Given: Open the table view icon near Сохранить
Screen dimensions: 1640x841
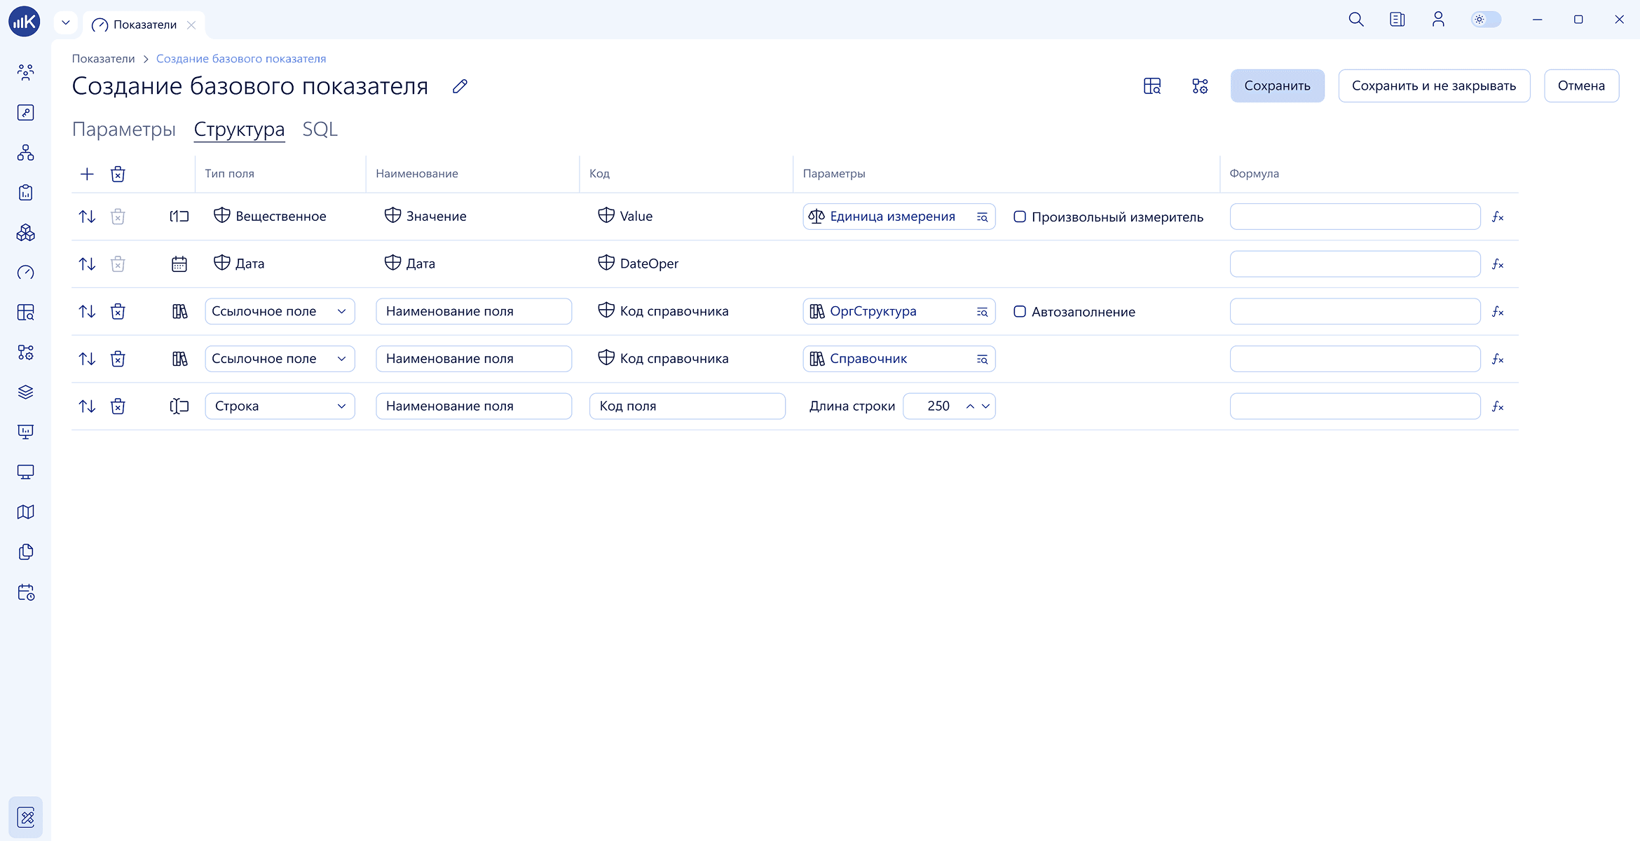Looking at the screenshot, I should tap(1152, 86).
